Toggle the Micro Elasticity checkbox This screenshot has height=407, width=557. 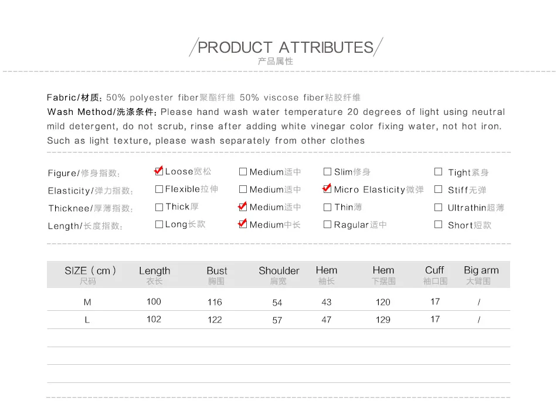(327, 189)
